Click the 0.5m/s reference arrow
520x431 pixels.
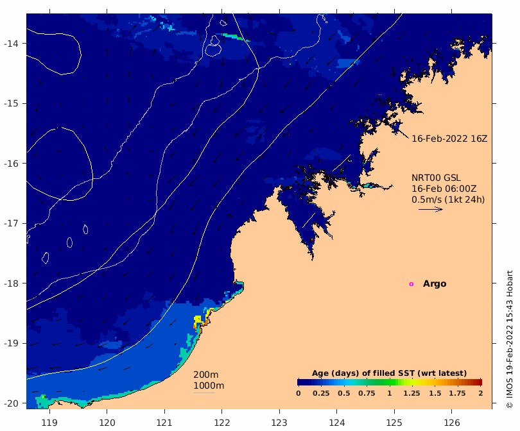click(x=431, y=209)
